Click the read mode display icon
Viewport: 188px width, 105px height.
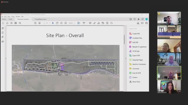(x=84, y=23)
